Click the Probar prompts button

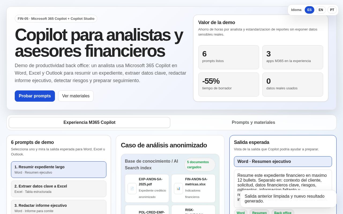(x=35, y=96)
